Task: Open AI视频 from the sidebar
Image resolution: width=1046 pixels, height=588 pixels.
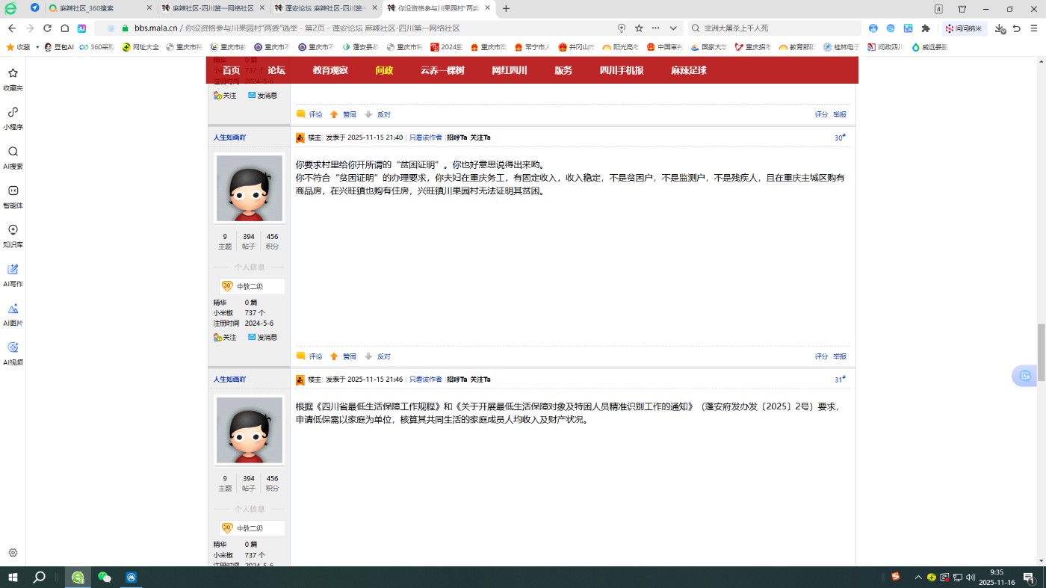Action: (12, 353)
